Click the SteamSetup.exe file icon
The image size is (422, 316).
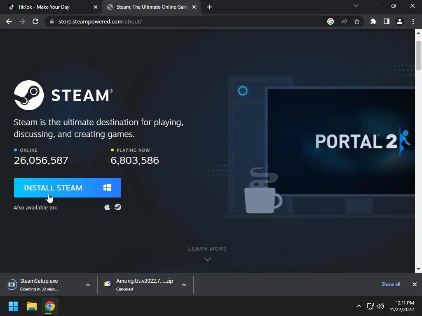[x=12, y=284]
